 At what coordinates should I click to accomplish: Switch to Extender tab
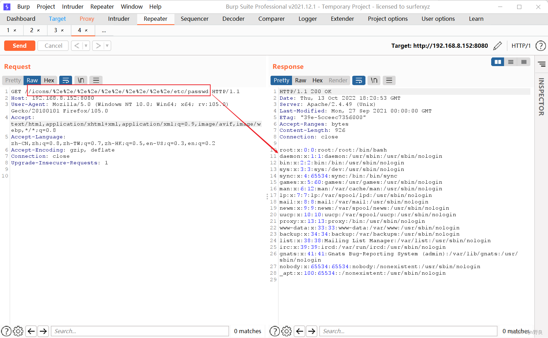pyautogui.click(x=342, y=19)
